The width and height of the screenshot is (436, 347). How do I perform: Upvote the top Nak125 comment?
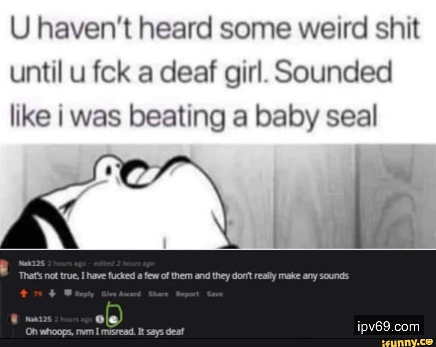tap(24, 293)
